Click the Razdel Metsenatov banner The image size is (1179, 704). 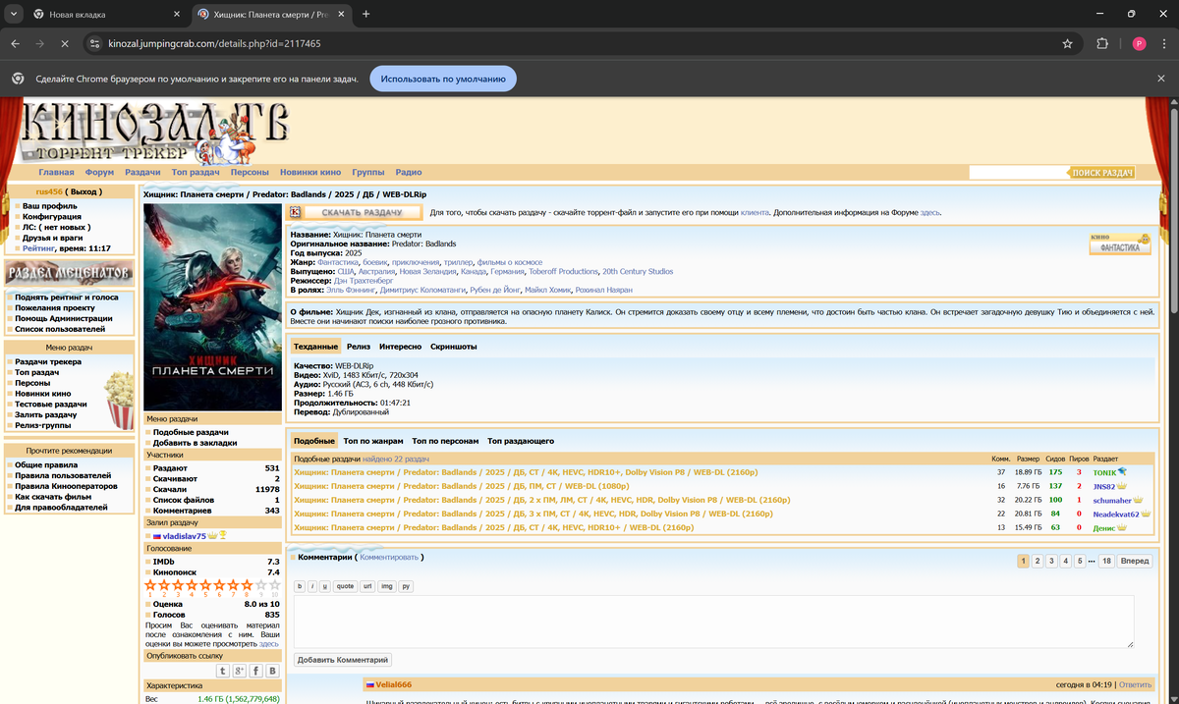pos(70,274)
